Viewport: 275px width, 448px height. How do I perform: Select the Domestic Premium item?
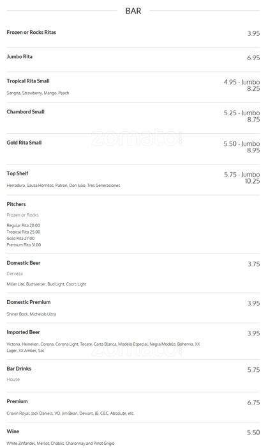point(29,302)
